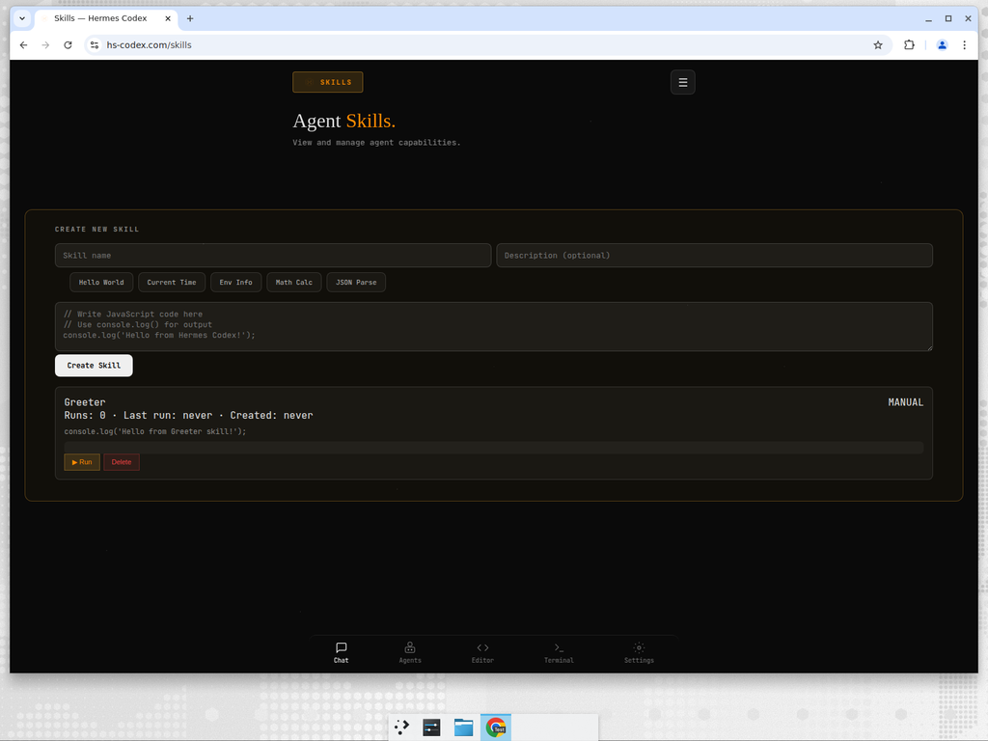Focus the Description (optional) field

click(715, 255)
